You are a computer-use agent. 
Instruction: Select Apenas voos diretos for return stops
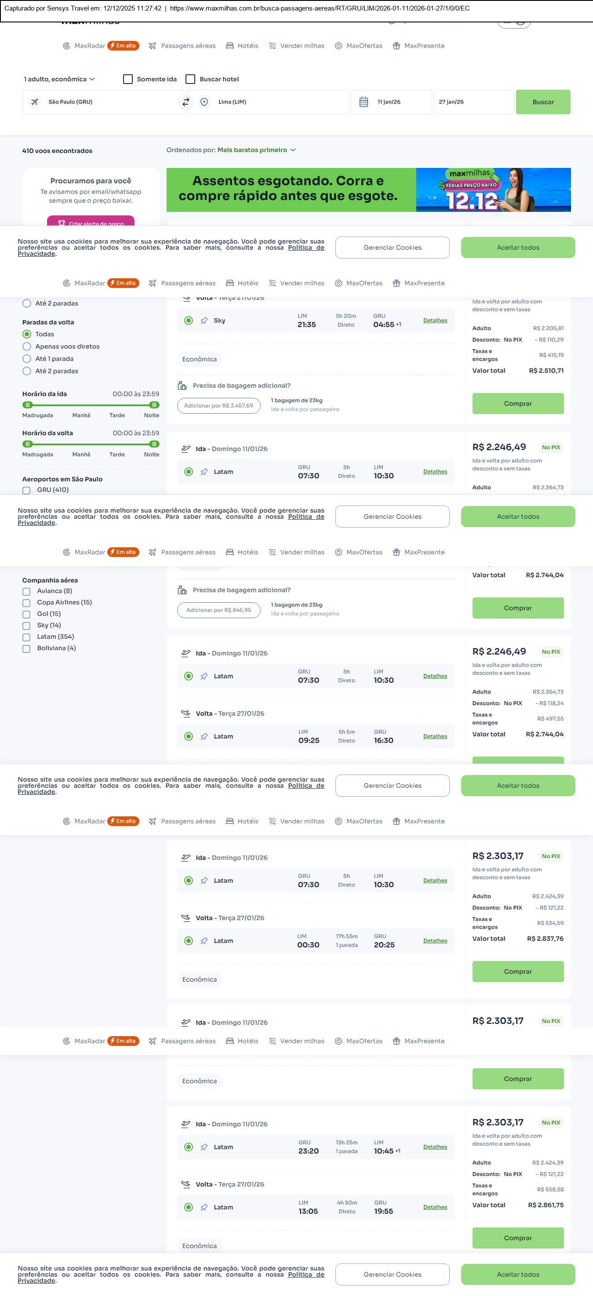(27, 346)
